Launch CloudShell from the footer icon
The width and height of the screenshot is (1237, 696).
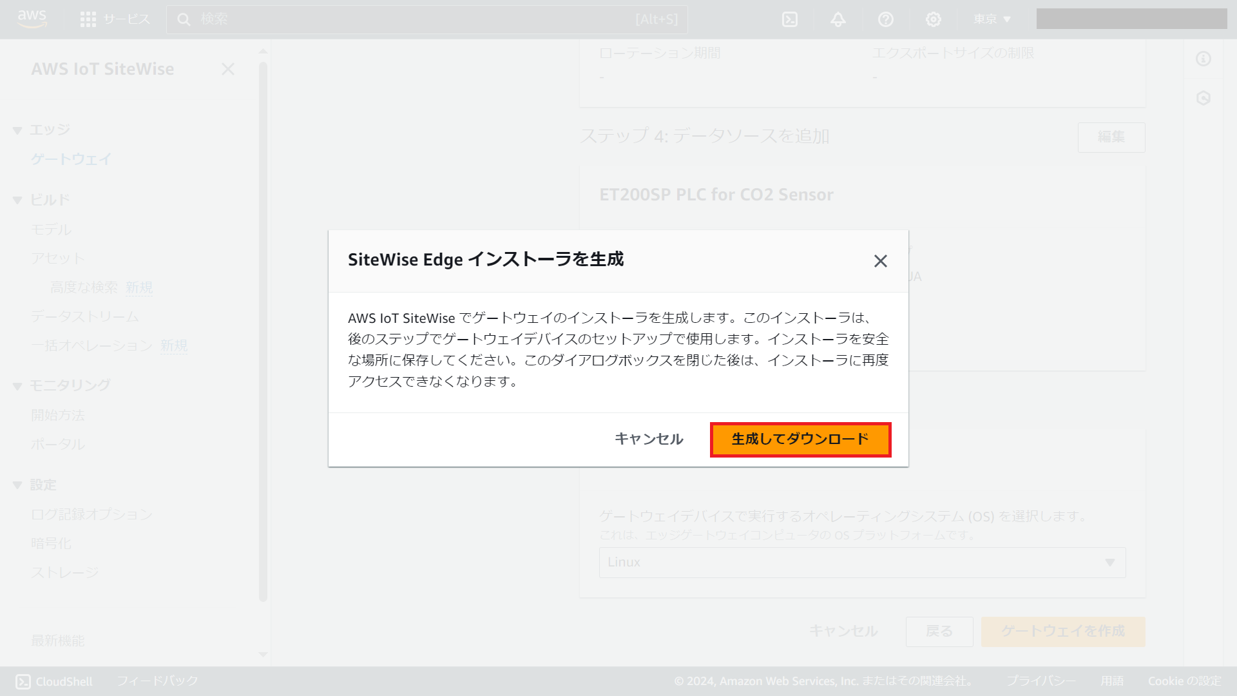pyautogui.click(x=23, y=681)
